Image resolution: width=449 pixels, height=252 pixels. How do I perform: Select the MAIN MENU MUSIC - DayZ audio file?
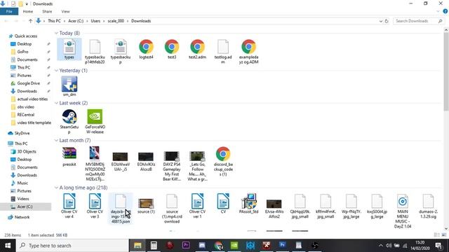tap(403, 211)
